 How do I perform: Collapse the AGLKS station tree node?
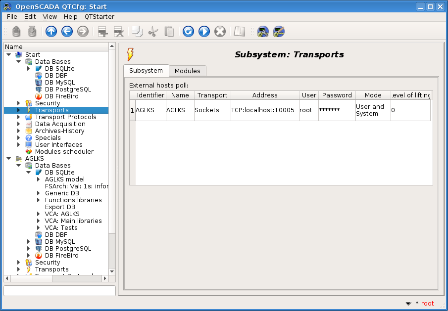[x=9, y=159]
